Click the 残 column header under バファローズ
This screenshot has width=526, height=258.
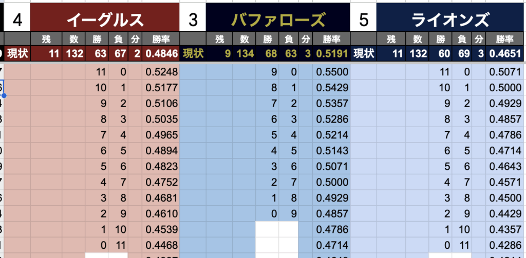tap(220, 38)
